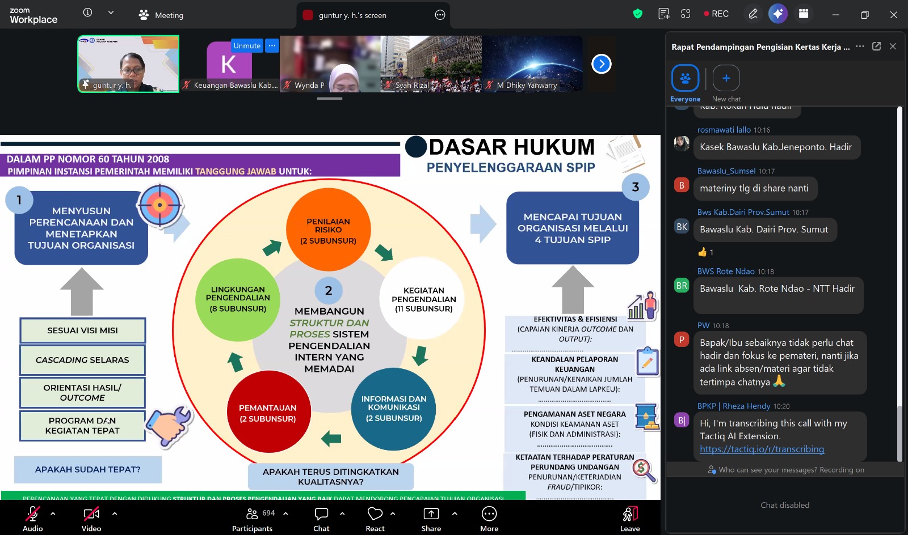This screenshot has width=908, height=535.
Task: Open the meeting info dropdown chevron
Action: tap(111, 12)
